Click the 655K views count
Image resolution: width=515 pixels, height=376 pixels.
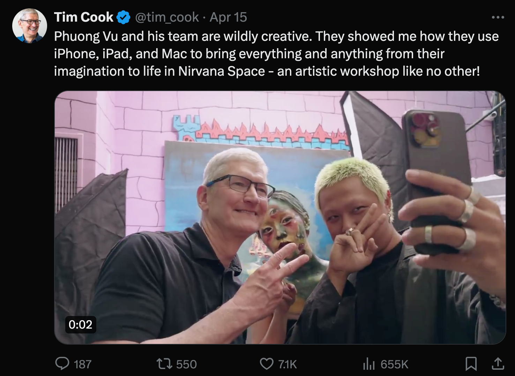coord(394,364)
